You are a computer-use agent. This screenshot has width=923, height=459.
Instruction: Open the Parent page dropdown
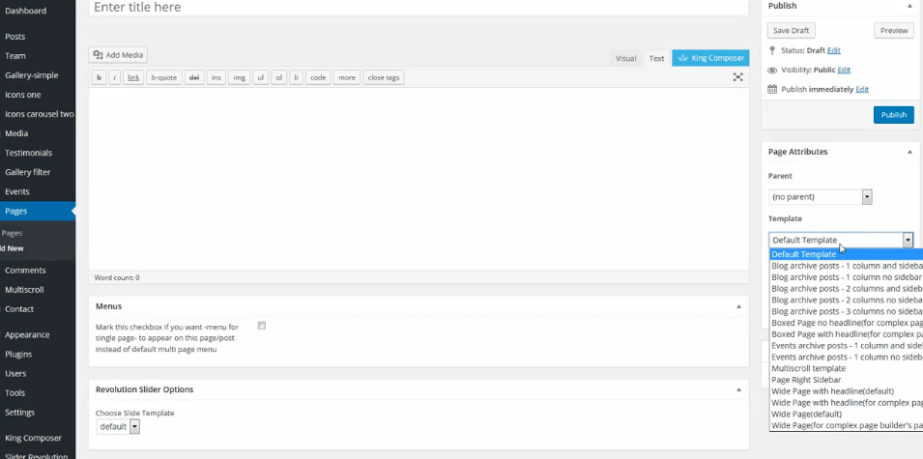821,196
